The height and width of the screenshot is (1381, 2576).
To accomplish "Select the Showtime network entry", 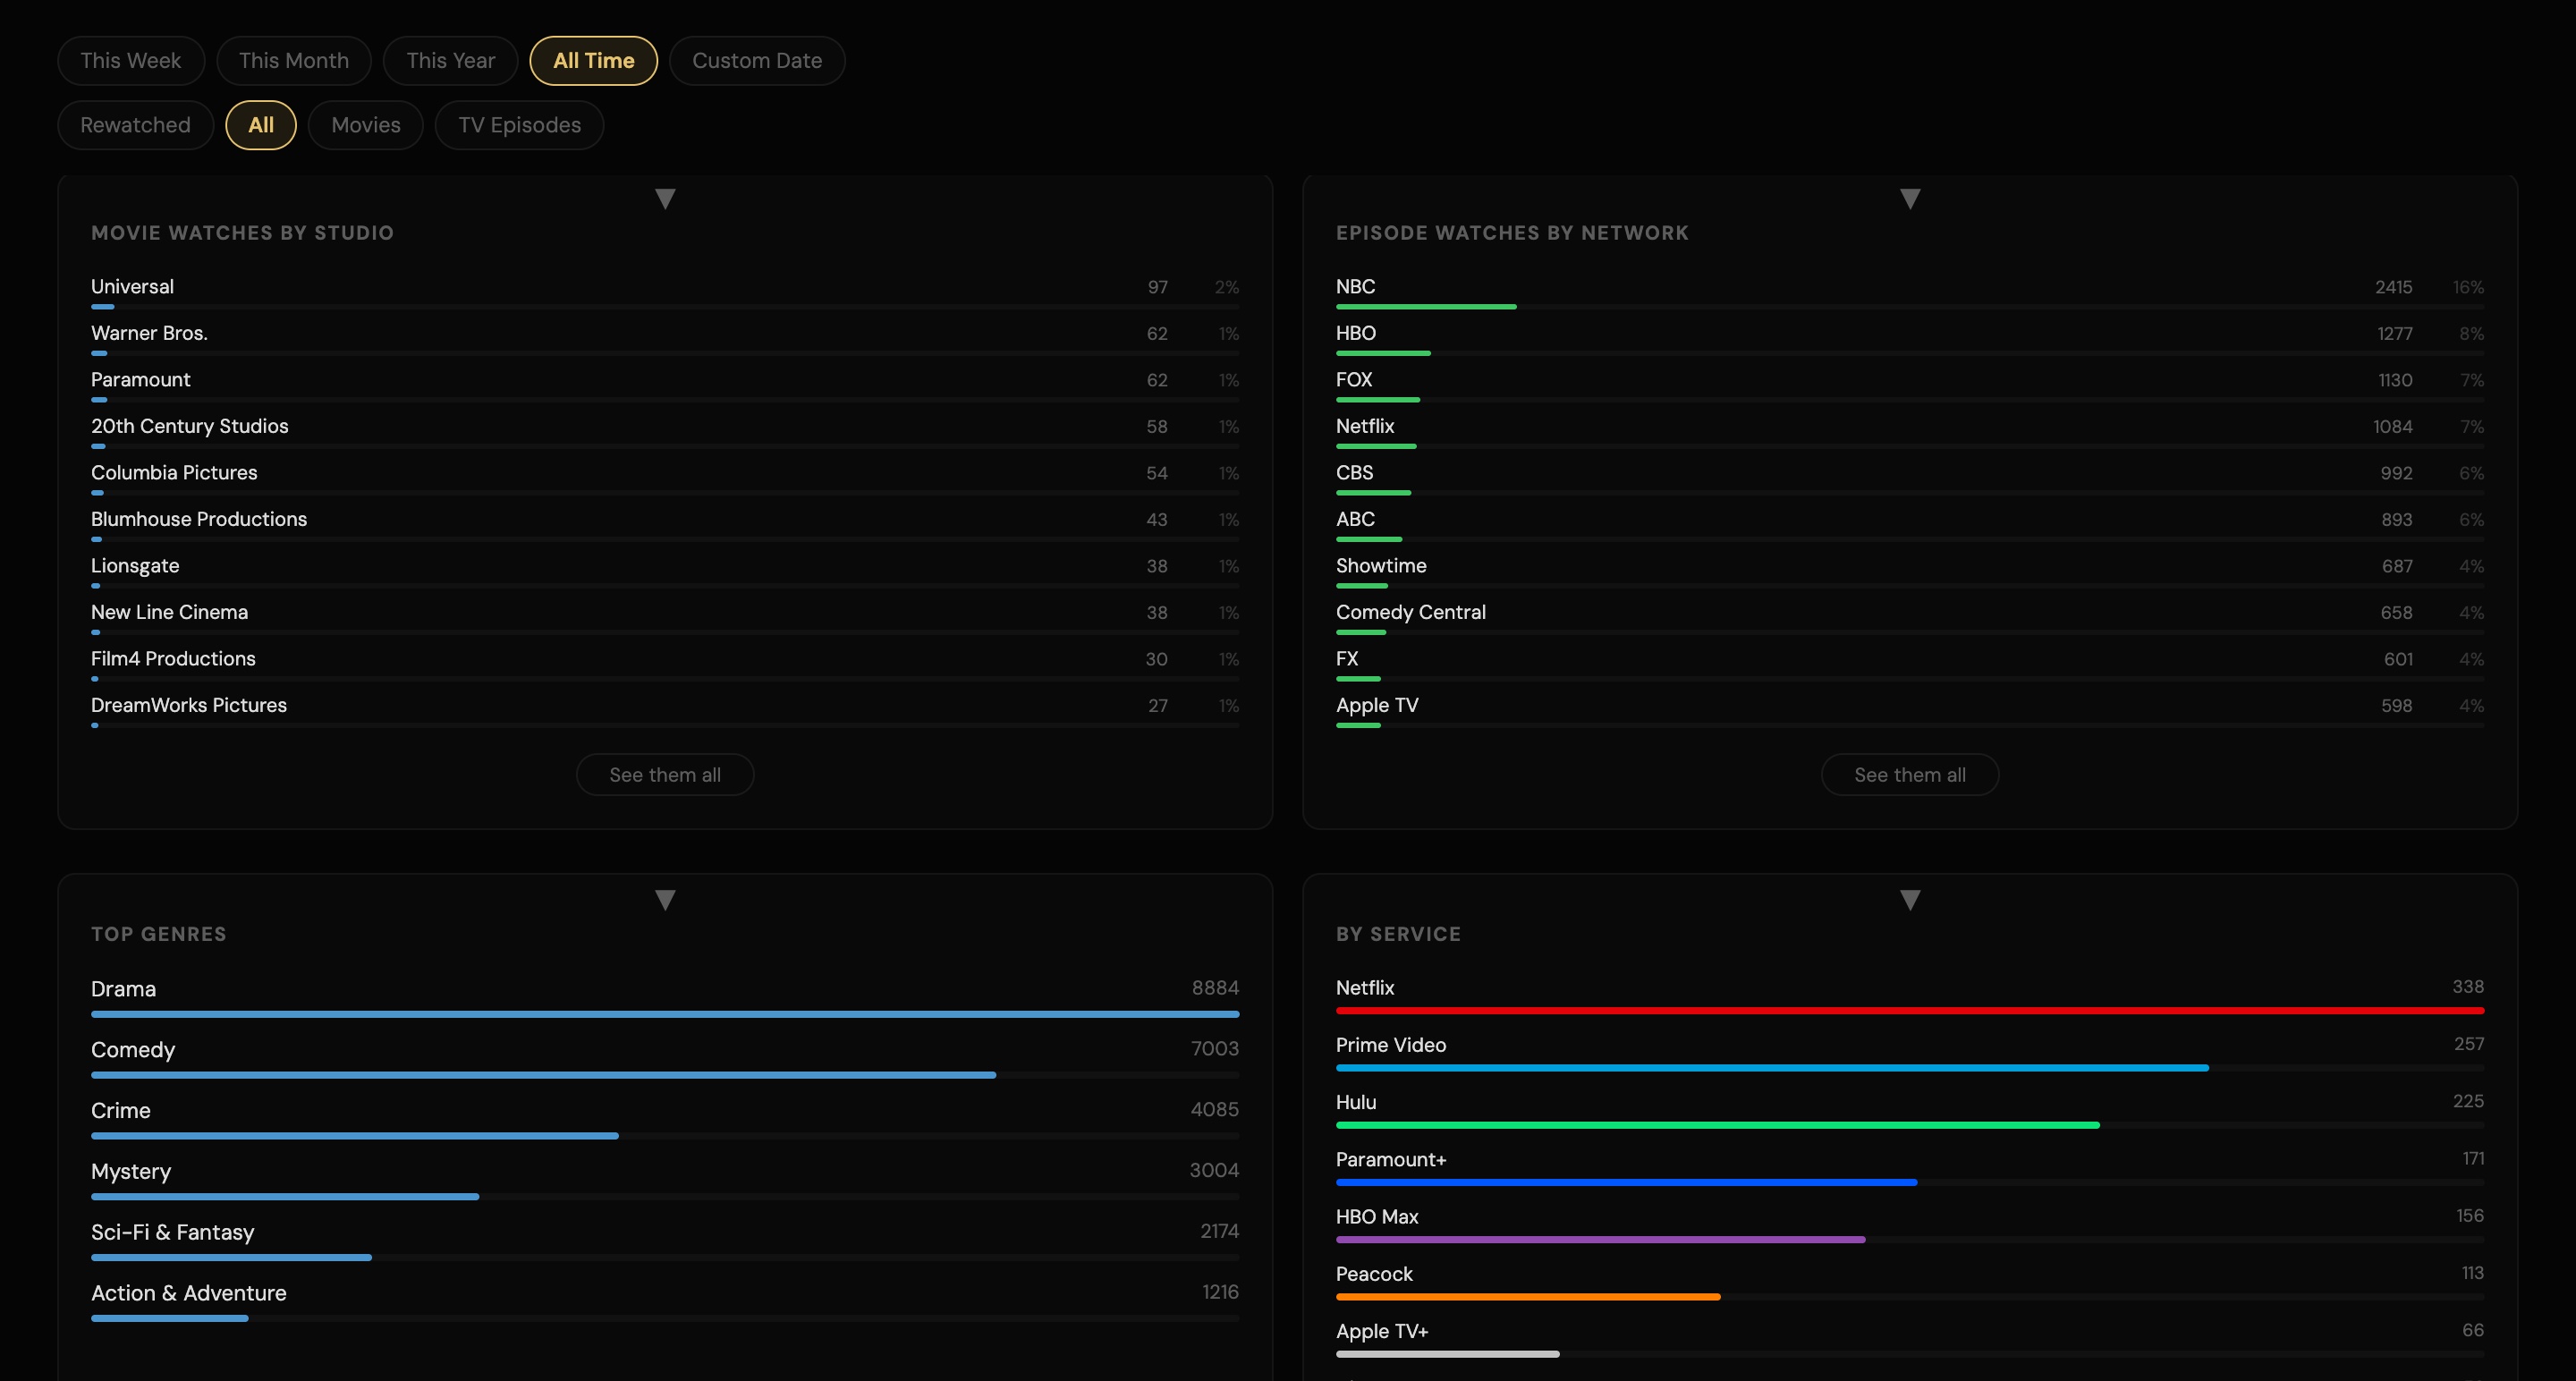I will pyautogui.click(x=1910, y=570).
